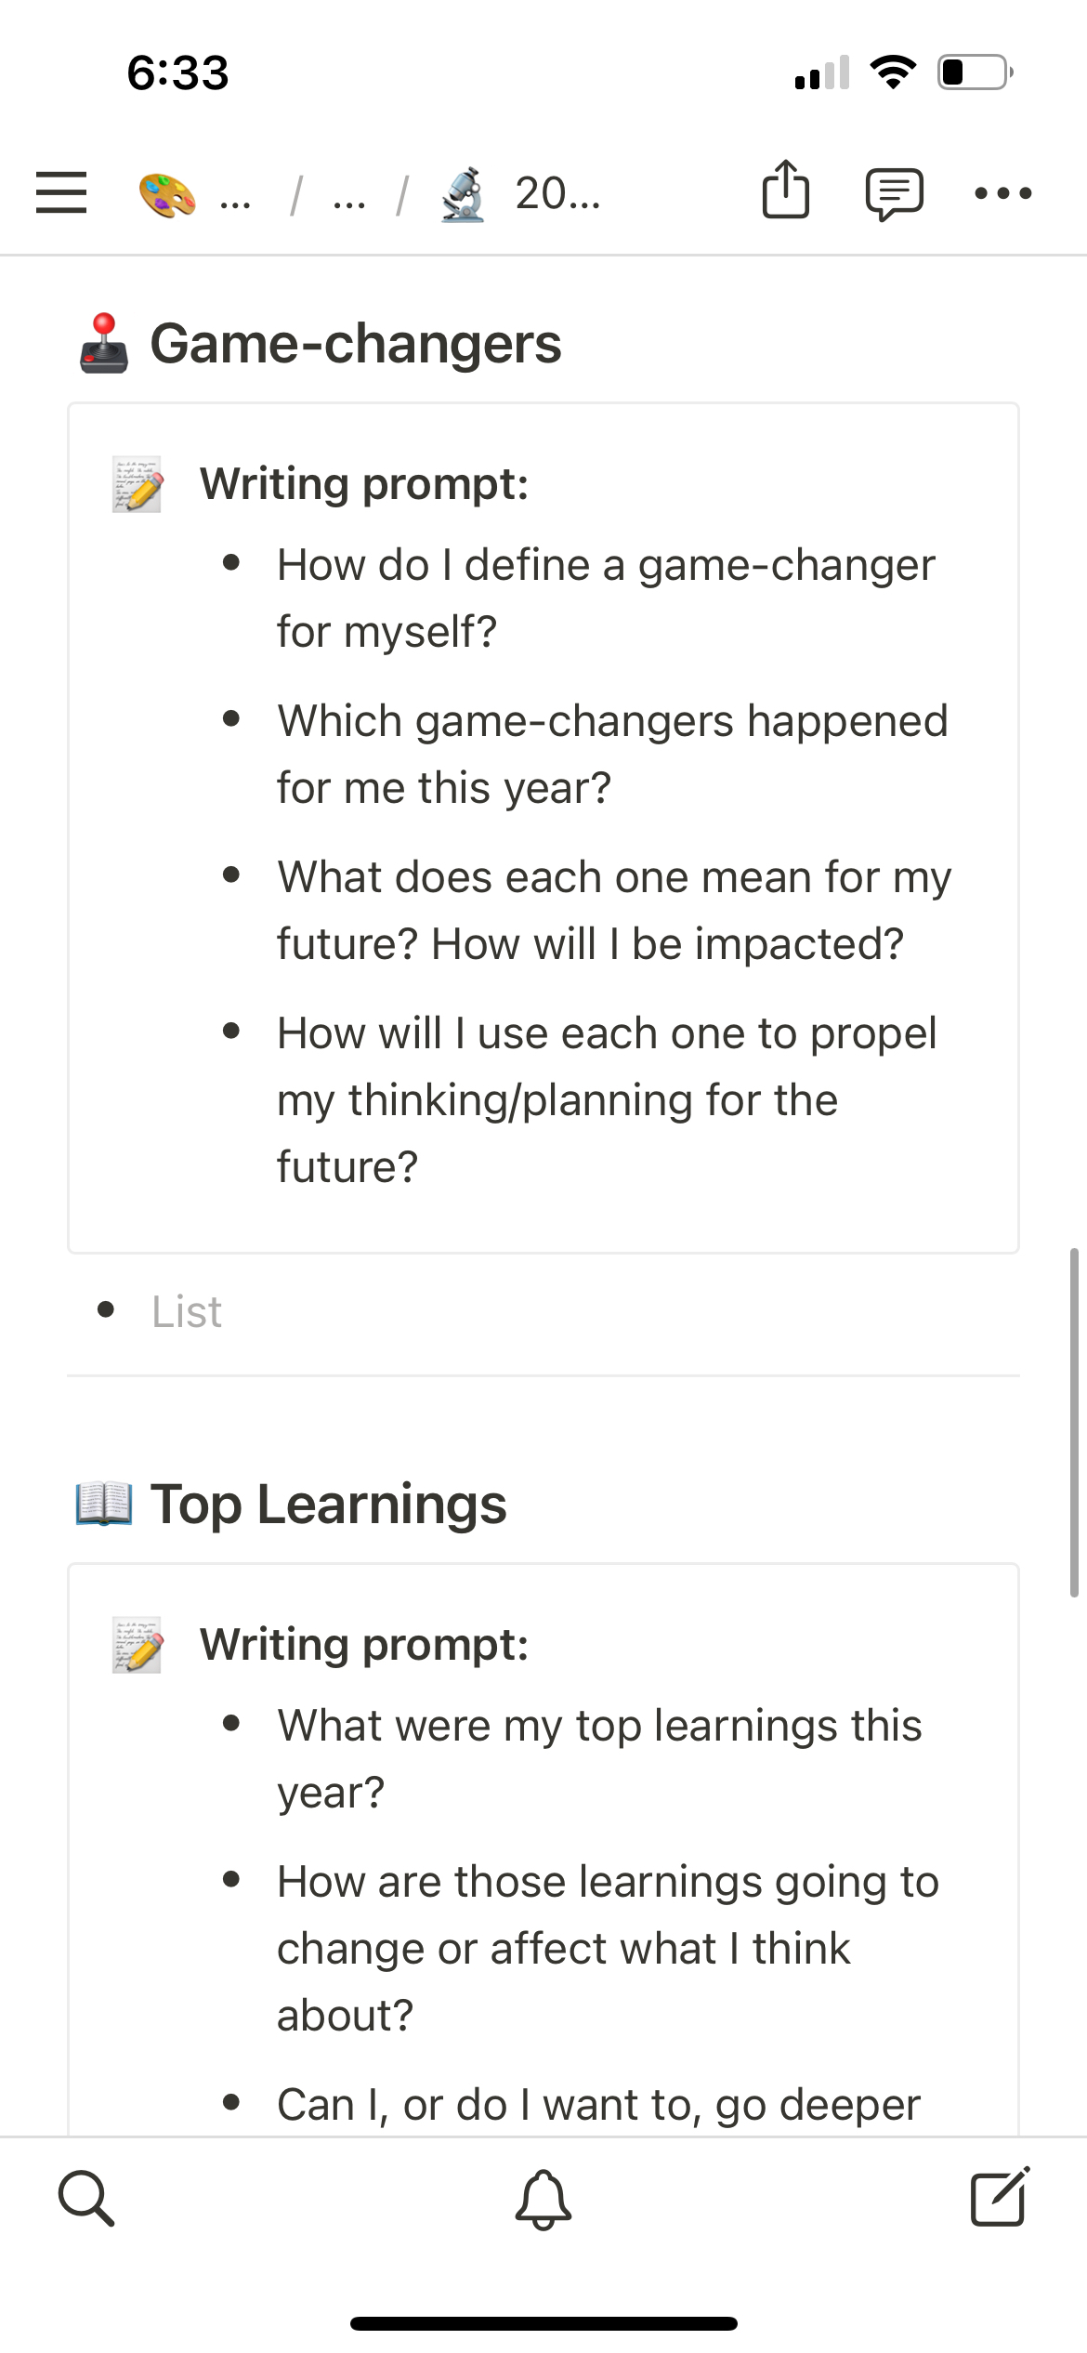1087x2353 pixels.
Task: Select the Game-changers heading
Action: pos(355,344)
